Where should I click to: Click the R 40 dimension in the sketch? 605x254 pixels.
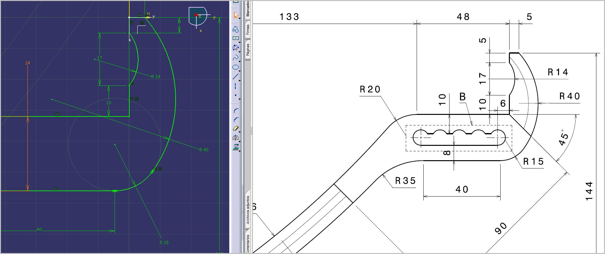204,150
